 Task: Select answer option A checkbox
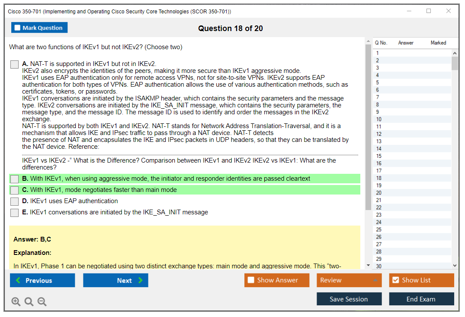click(15, 64)
